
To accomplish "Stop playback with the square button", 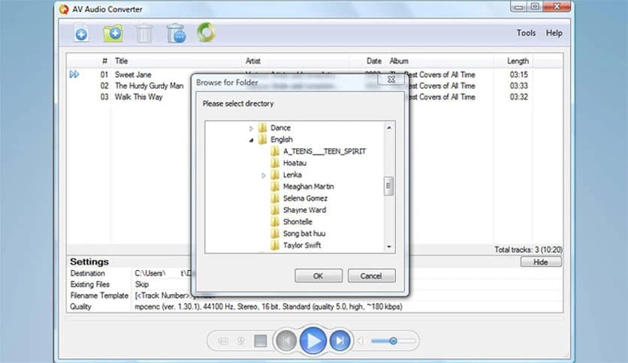I will 261,341.
